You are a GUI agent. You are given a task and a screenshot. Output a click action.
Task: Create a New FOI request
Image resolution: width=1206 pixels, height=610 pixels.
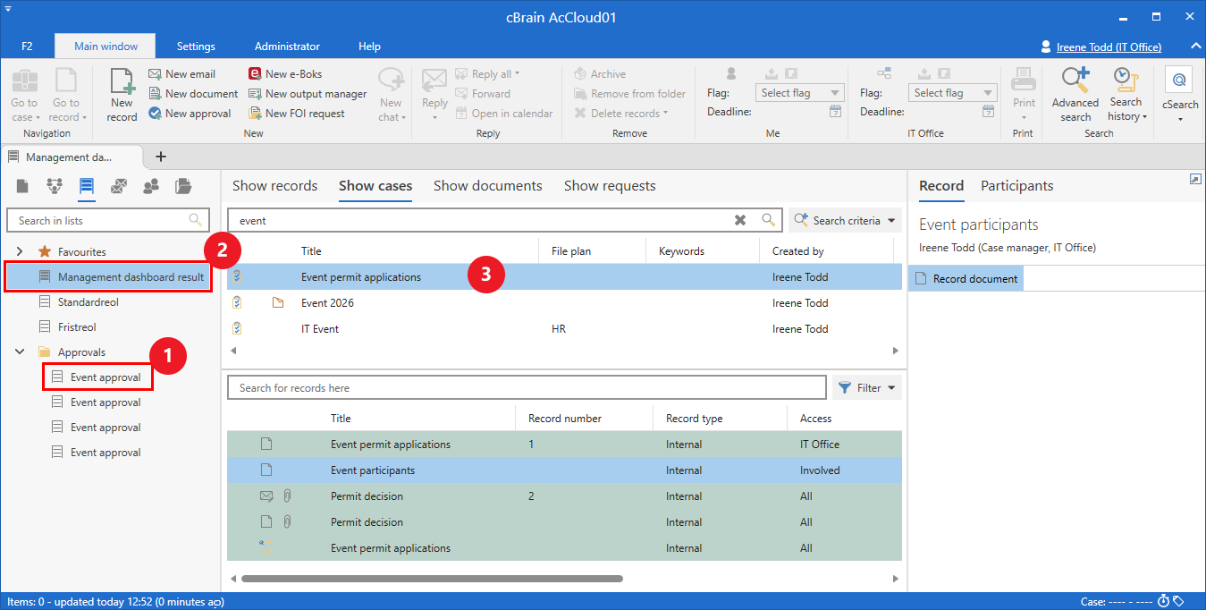(x=296, y=114)
